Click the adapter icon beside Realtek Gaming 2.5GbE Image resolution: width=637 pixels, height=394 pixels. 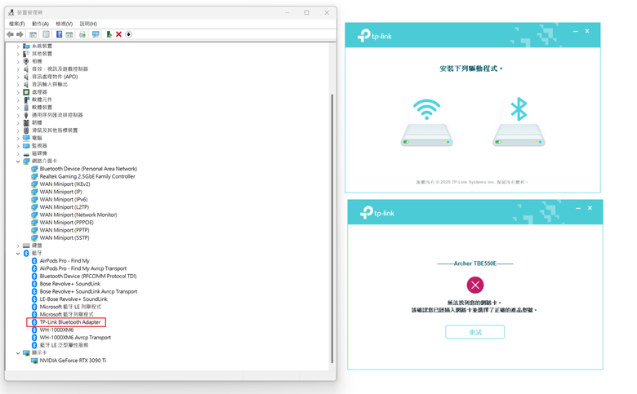tap(34, 176)
